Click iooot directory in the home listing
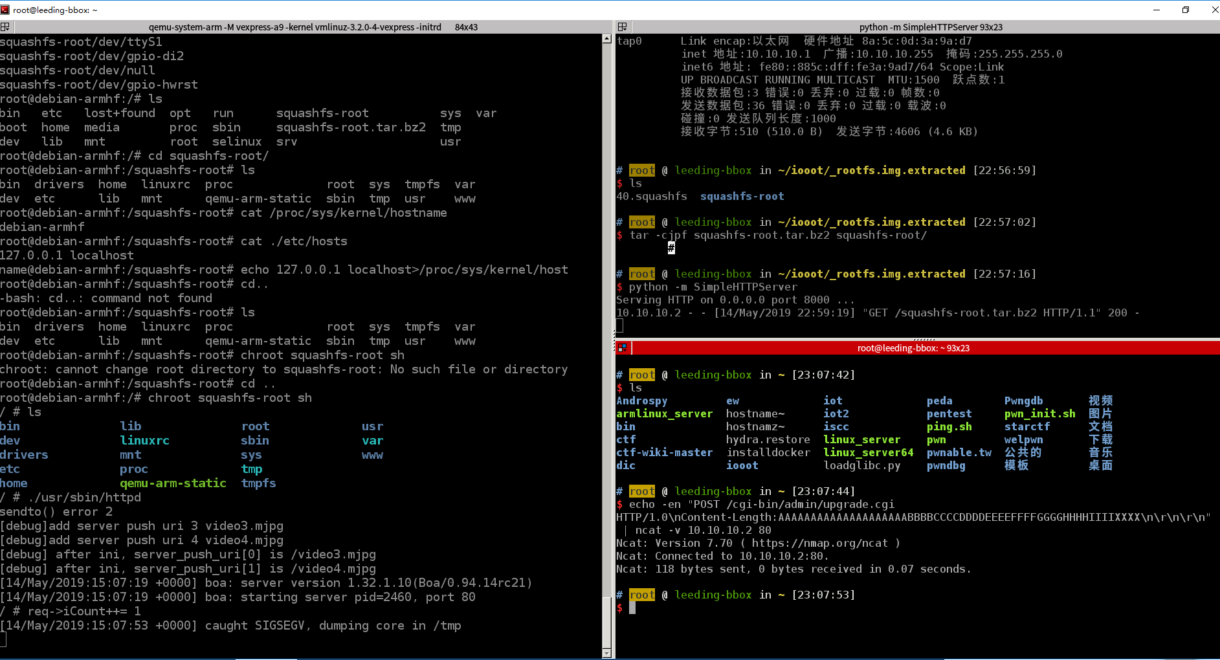This screenshot has width=1220, height=660. coord(742,465)
